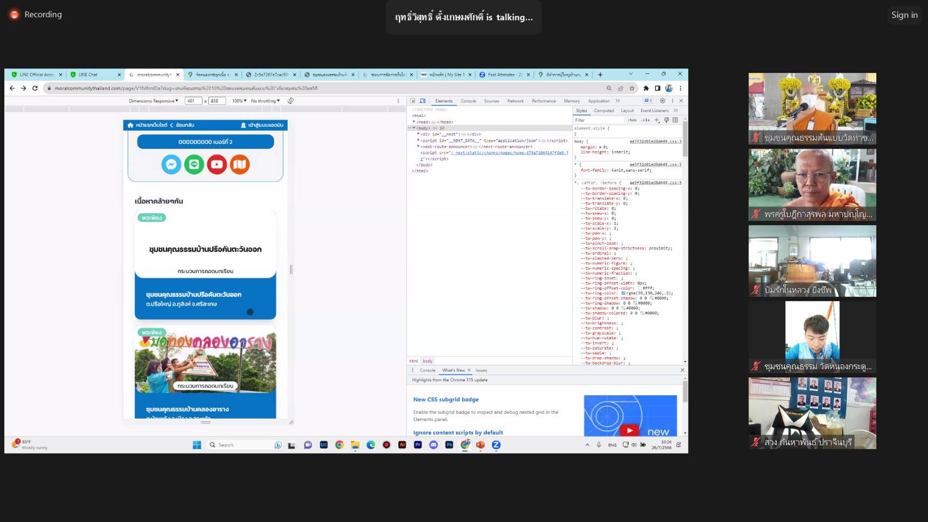
Task: Open the Chrome profile avatar
Action: pos(669,88)
